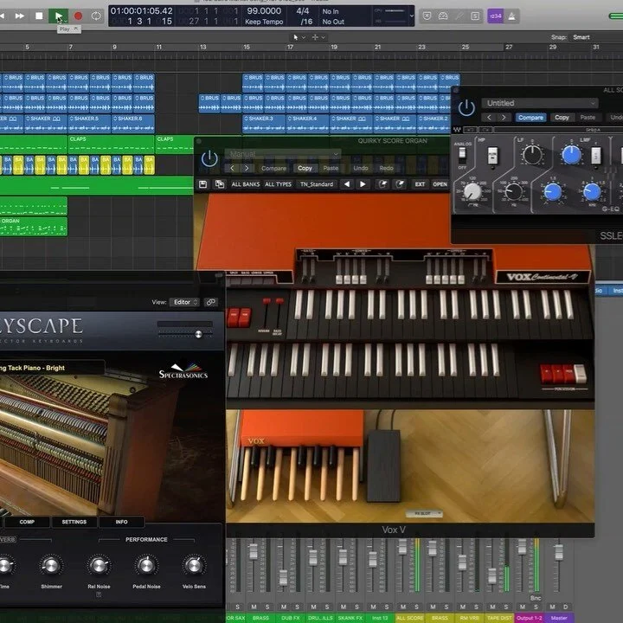Click the EXT button in Vox toolbar
This screenshot has width=623, height=623.
420,184
